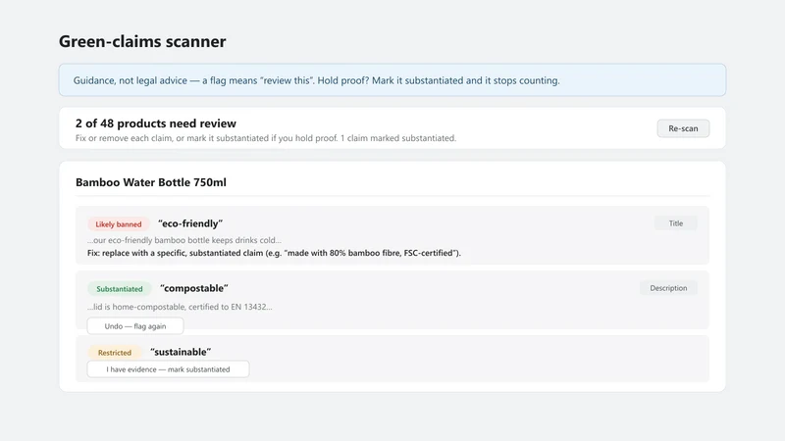Click the Description location tag
The image size is (785, 441).
pyautogui.click(x=668, y=288)
